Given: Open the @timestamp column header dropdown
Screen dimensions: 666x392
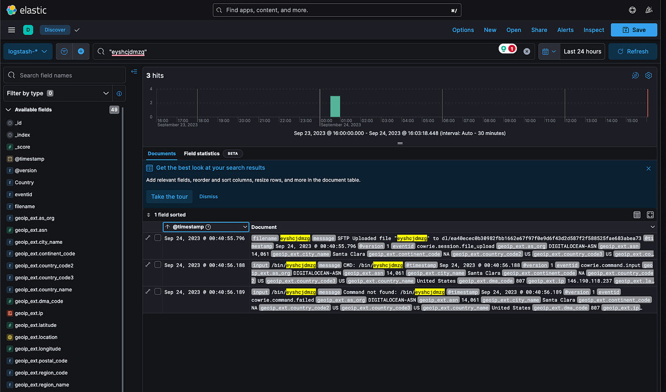Looking at the screenshot, I should (x=245, y=227).
